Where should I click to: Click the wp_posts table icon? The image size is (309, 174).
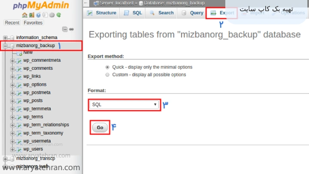(19, 101)
